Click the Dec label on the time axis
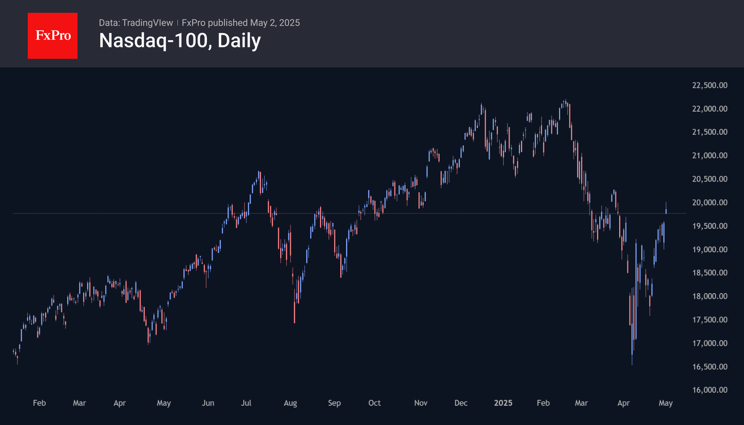The width and height of the screenshot is (744, 425). (x=461, y=403)
